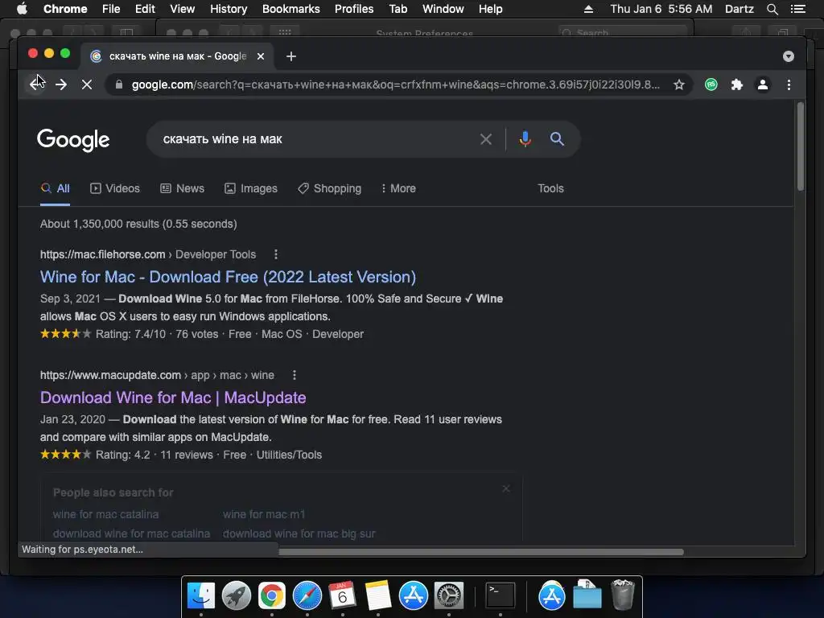Switch to the Images tab

(x=251, y=188)
